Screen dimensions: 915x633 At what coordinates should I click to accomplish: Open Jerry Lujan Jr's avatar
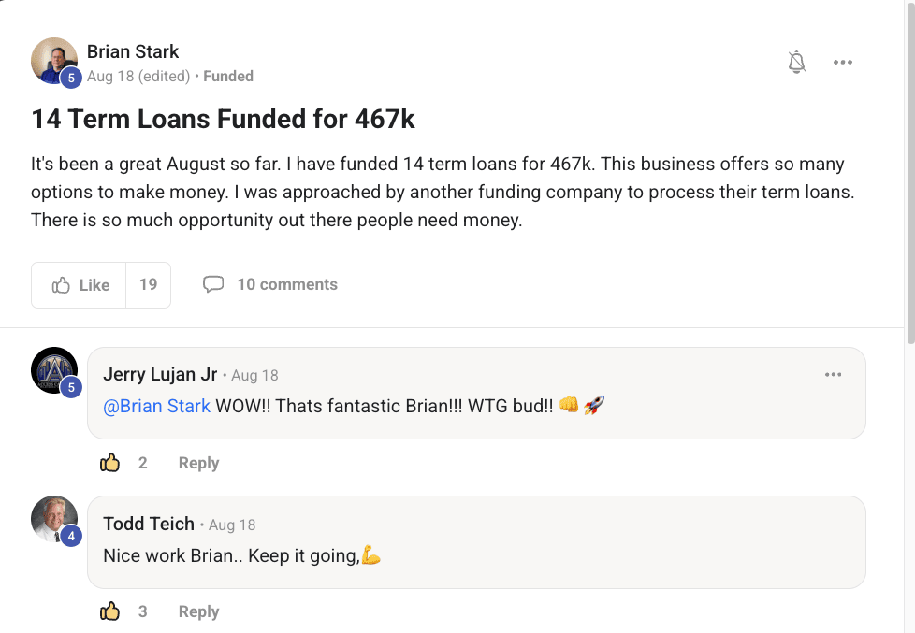[53, 369]
